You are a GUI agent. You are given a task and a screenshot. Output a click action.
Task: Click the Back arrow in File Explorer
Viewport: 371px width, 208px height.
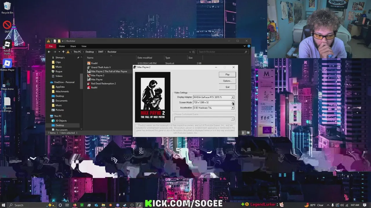tap(49, 52)
